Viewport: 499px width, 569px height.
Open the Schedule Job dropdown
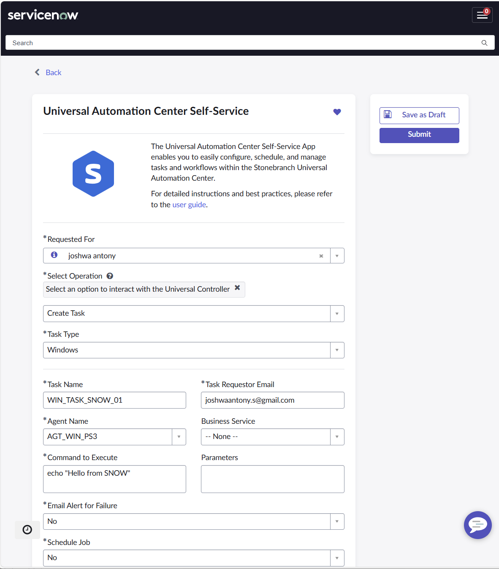click(194, 558)
